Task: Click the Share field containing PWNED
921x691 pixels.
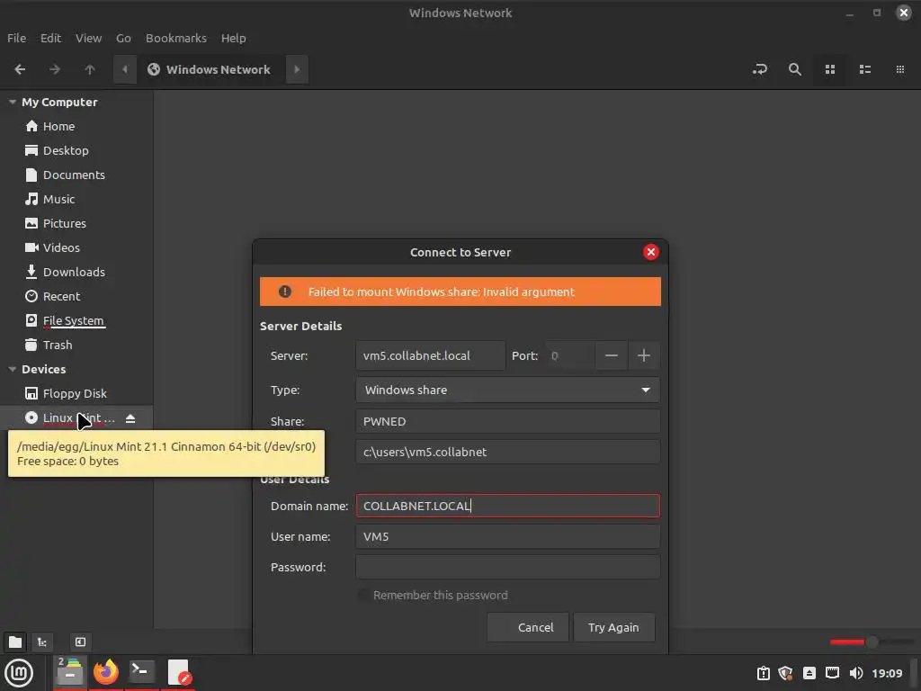Action: click(507, 421)
